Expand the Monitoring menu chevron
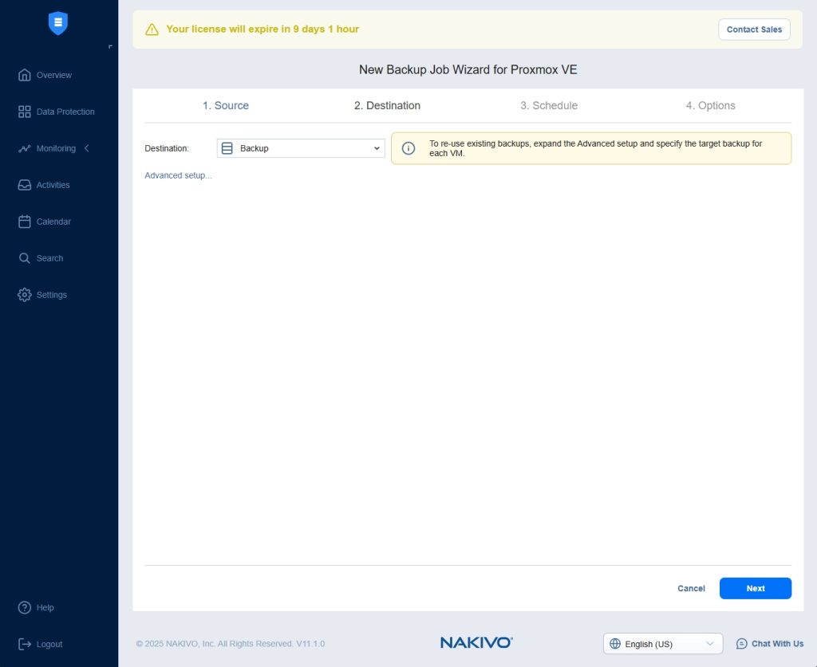Screen dimensions: 817x667 coord(87,148)
